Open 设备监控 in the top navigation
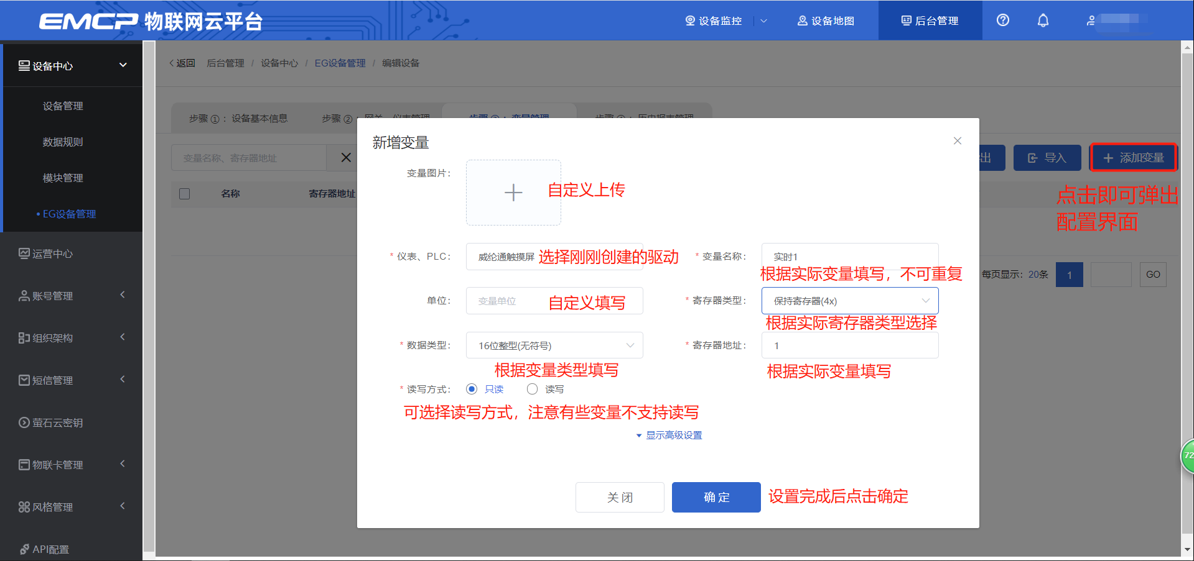 (x=714, y=21)
